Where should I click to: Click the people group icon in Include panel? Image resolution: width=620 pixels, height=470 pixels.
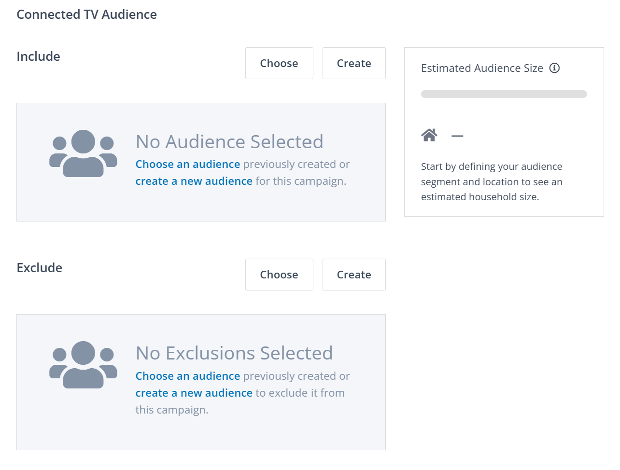point(83,153)
